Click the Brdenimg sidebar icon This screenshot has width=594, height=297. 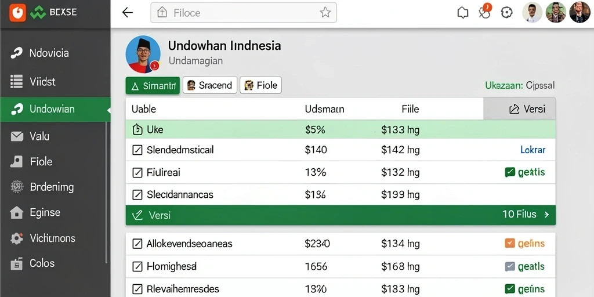point(17,187)
